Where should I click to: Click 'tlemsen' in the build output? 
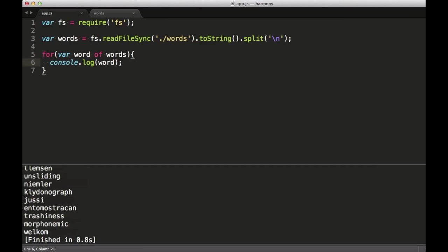38,168
